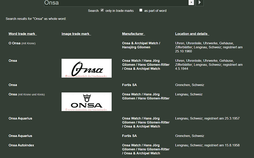Viewport: 254px width, 158px height.
Task: Click details registered am 25.10.1960
Action: click(209, 47)
